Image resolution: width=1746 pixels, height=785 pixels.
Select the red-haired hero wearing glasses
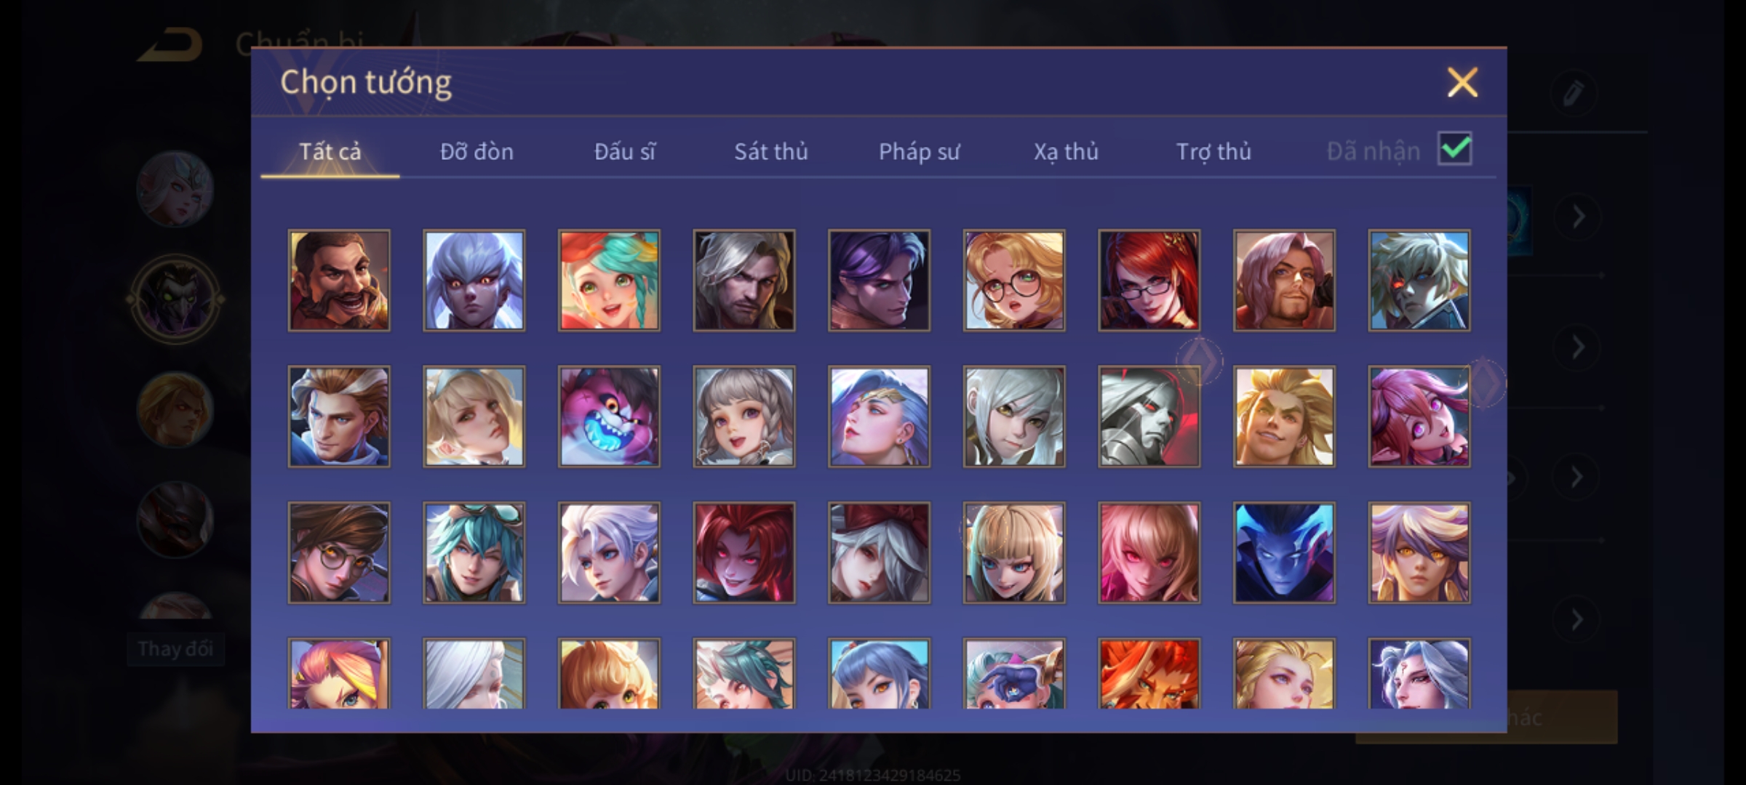(x=1149, y=281)
